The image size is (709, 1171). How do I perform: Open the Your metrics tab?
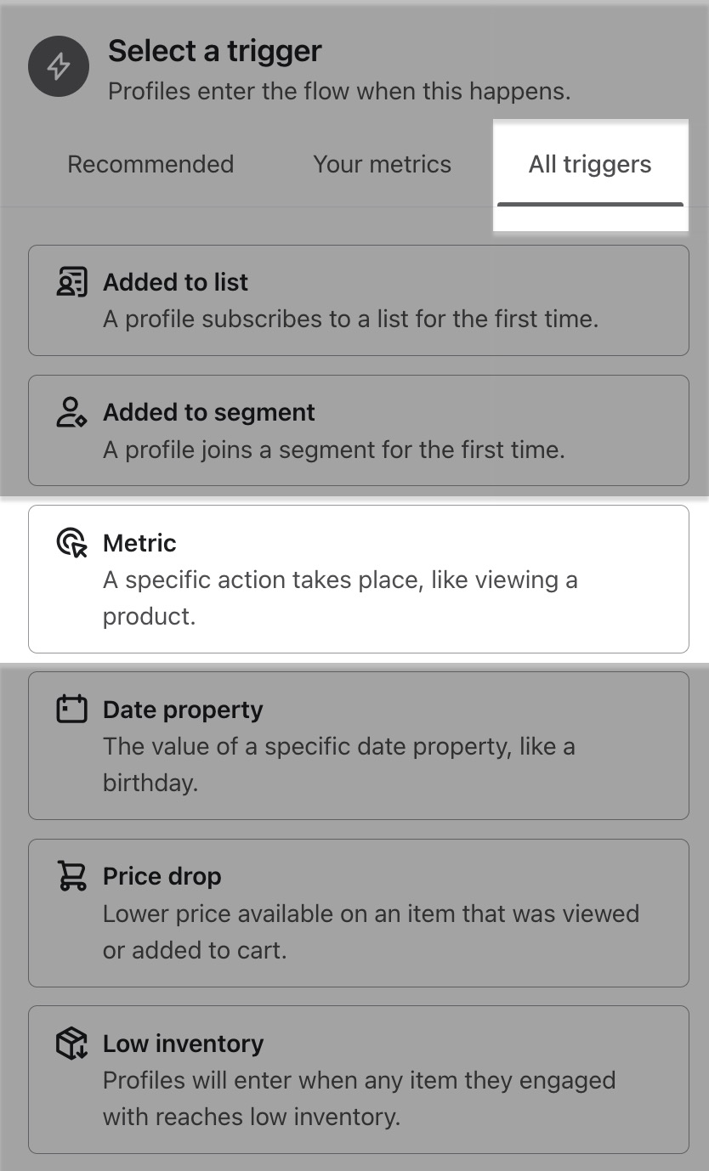point(382,164)
